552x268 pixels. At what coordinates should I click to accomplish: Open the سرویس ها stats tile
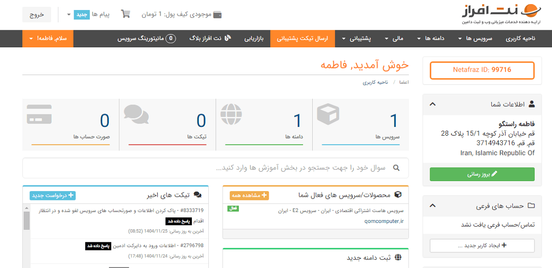tap(361, 125)
